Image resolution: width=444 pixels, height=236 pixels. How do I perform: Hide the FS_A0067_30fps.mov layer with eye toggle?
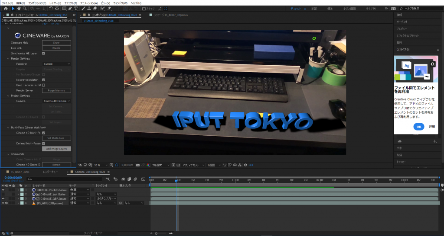(x=3, y=203)
